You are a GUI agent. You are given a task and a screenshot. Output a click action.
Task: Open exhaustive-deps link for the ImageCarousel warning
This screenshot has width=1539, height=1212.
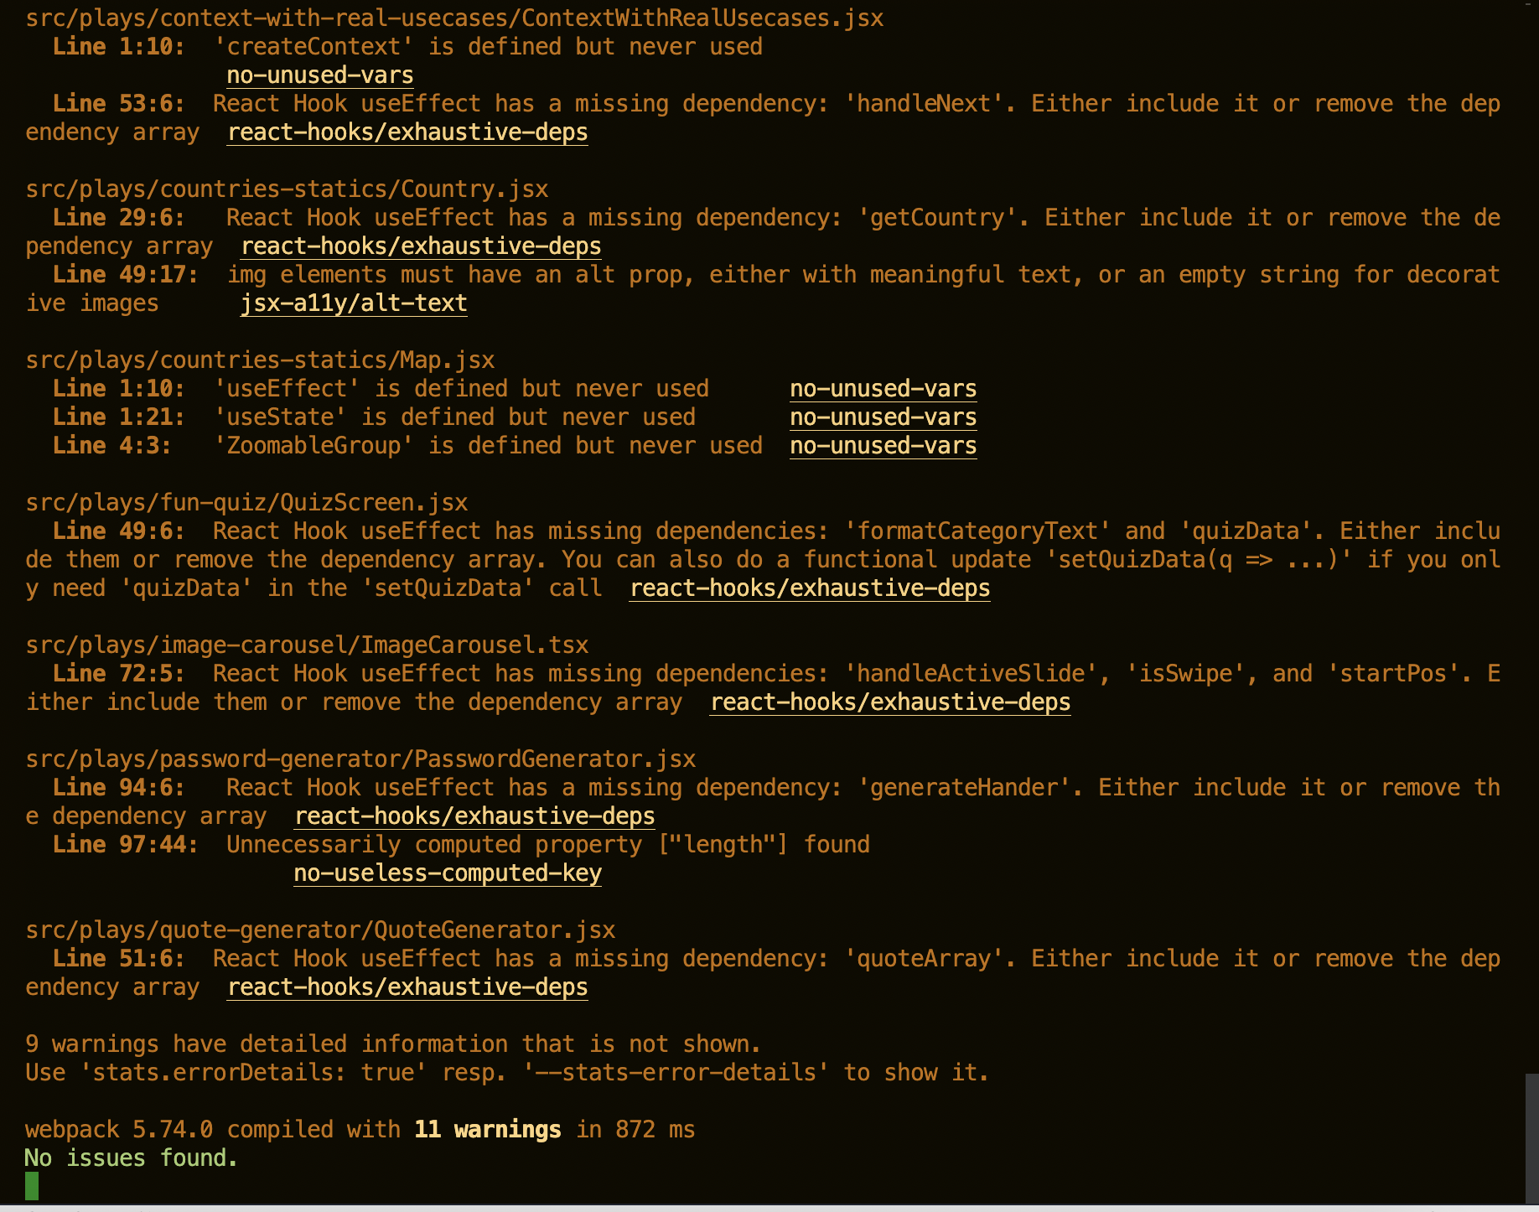(x=890, y=702)
